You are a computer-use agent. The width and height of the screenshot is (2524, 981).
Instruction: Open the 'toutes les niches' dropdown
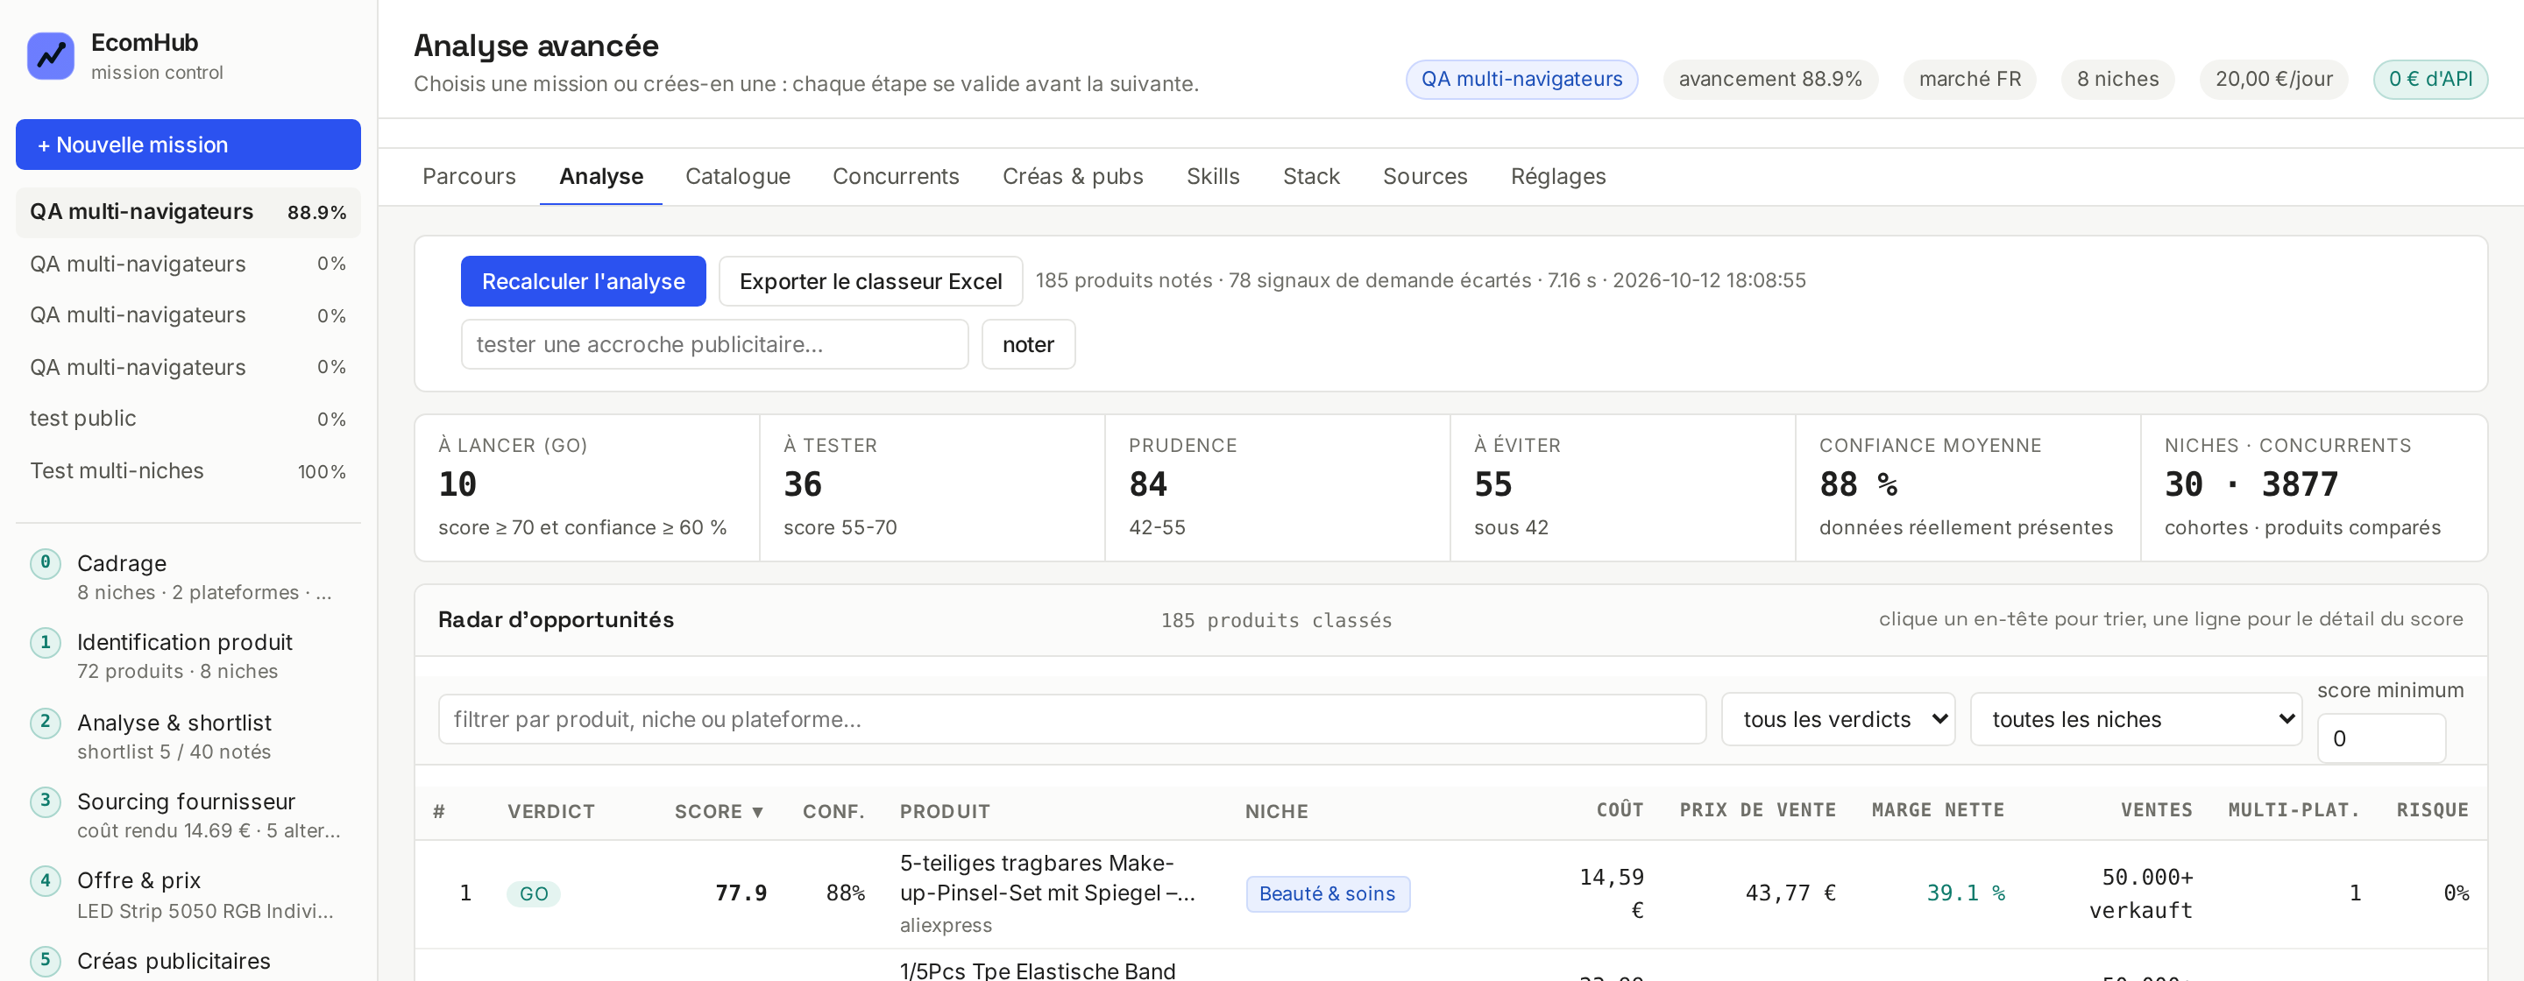2136,720
